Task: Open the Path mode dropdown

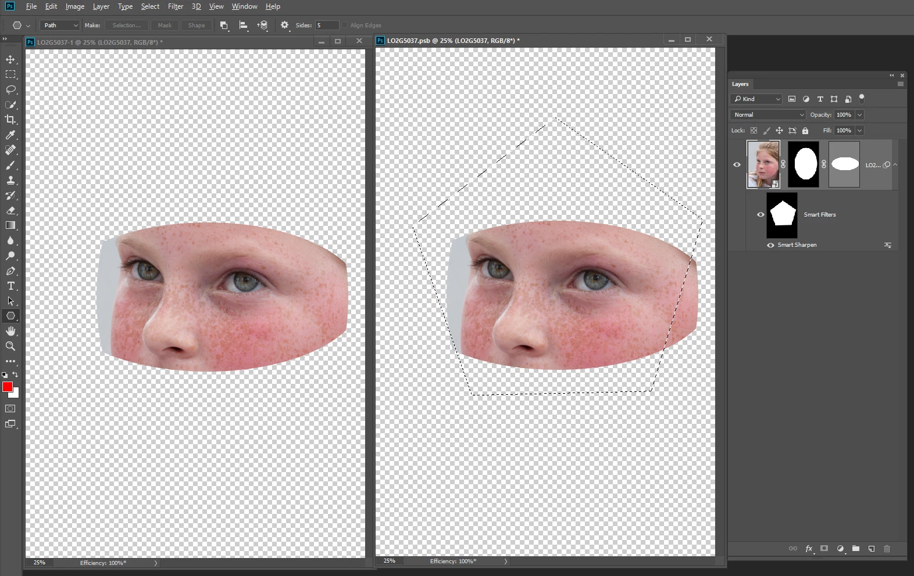Action: coord(60,26)
